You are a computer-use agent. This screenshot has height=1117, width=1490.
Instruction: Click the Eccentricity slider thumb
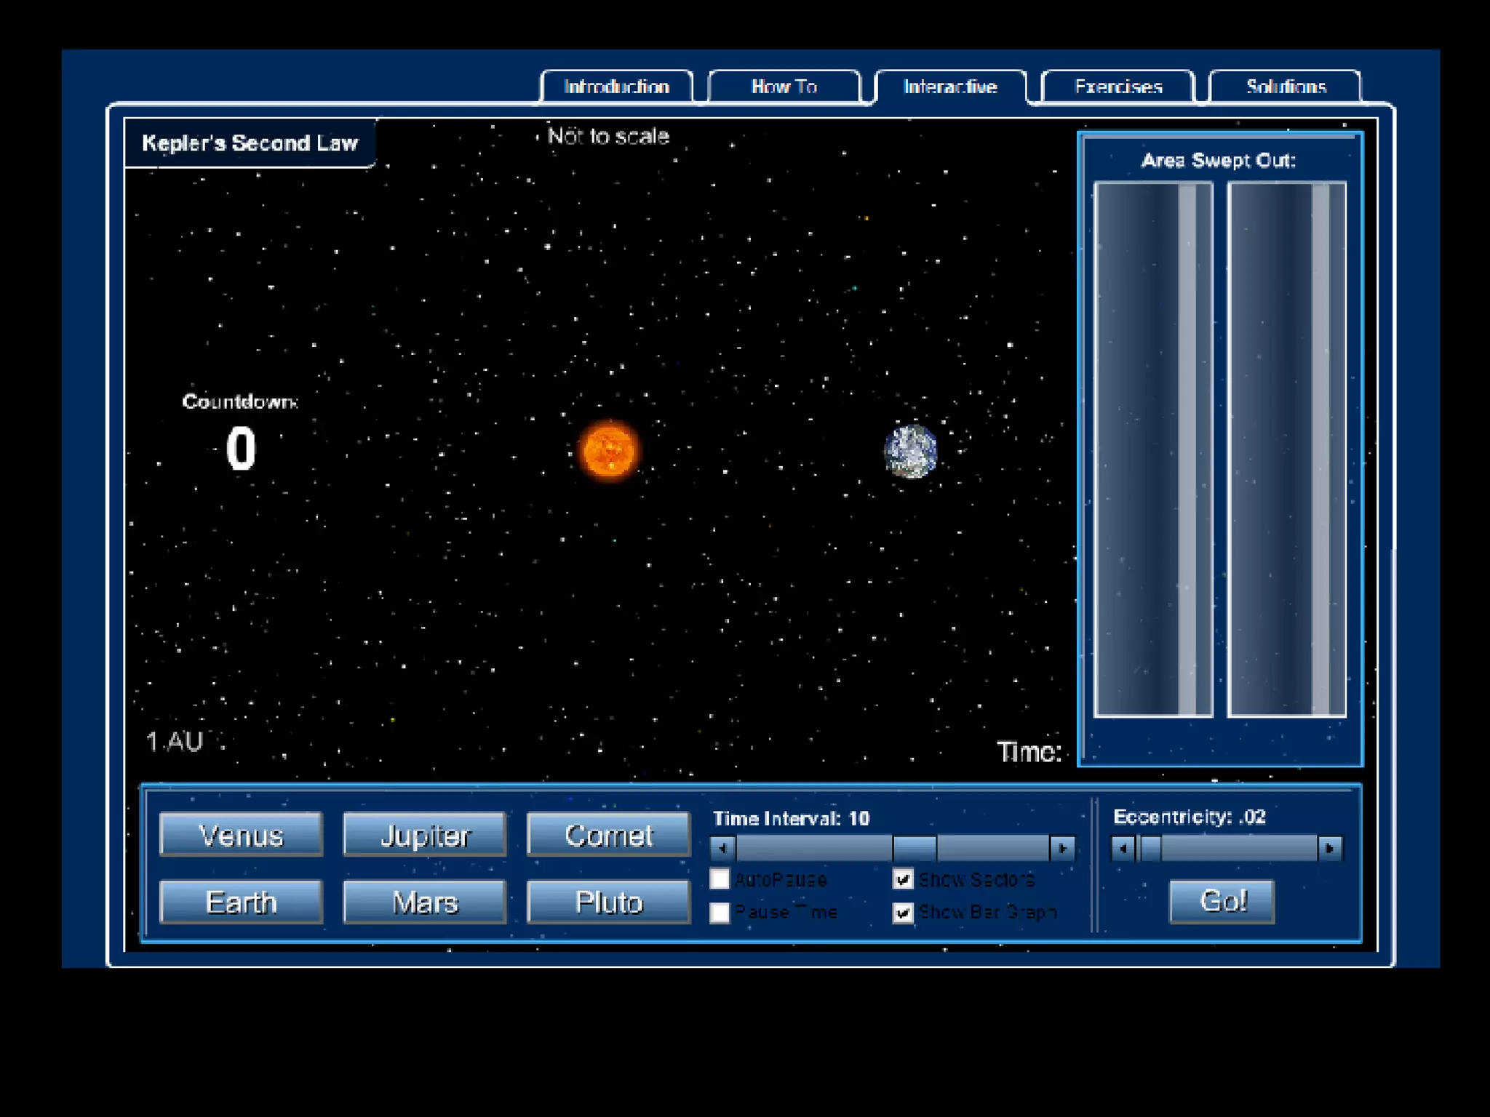[x=1150, y=848]
